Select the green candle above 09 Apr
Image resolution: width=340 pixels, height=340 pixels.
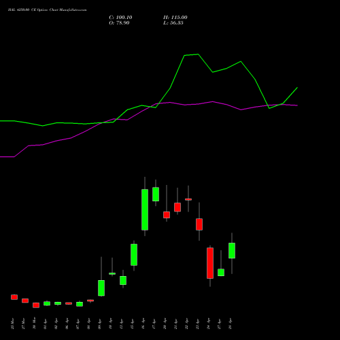pyautogui.click(x=101, y=288)
